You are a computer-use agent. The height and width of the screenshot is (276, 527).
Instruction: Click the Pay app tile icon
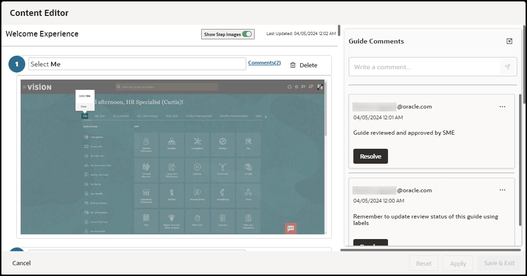point(249,141)
